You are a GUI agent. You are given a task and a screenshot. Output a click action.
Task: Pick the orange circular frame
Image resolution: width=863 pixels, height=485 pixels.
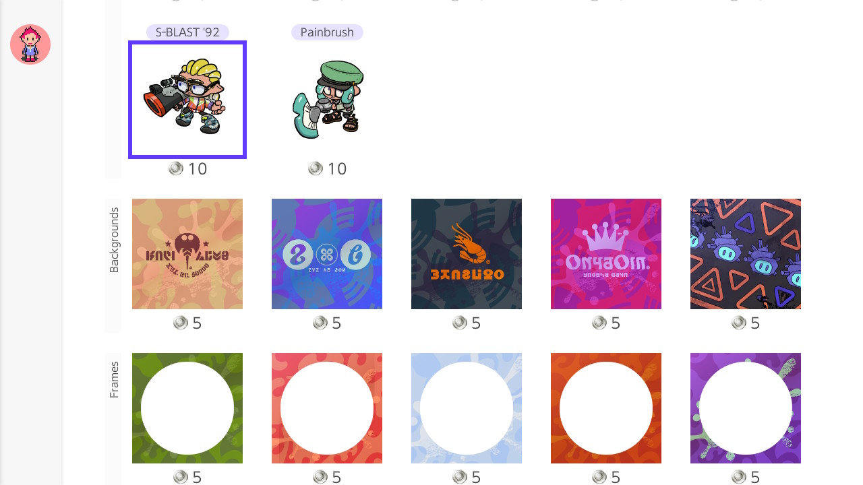pyautogui.click(x=606, y=408)
